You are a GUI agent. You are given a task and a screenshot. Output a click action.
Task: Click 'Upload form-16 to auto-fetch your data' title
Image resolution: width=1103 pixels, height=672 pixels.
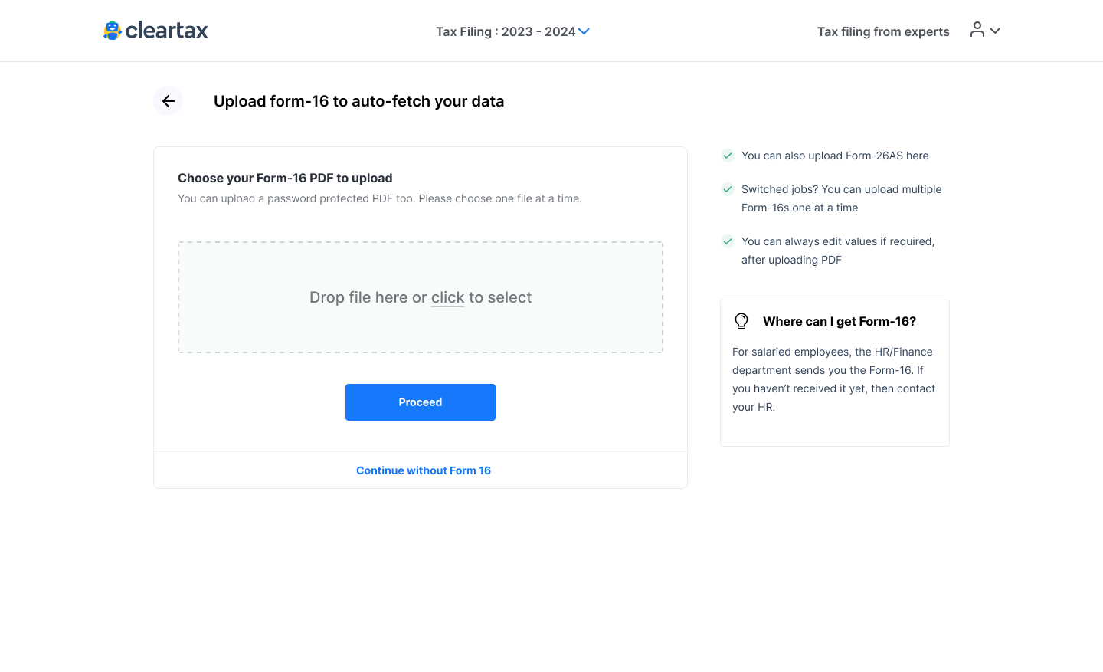(x=358, y=101)
